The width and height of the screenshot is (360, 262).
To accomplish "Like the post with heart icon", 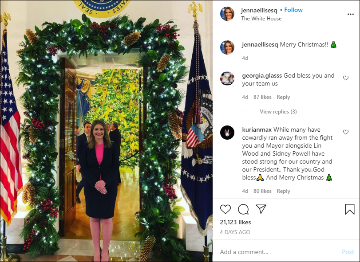I will point(225,209).
